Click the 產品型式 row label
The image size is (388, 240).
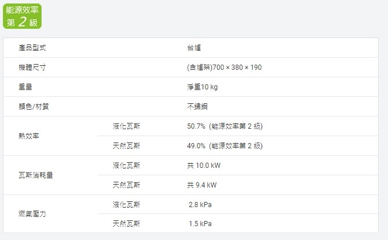[32, 48]
